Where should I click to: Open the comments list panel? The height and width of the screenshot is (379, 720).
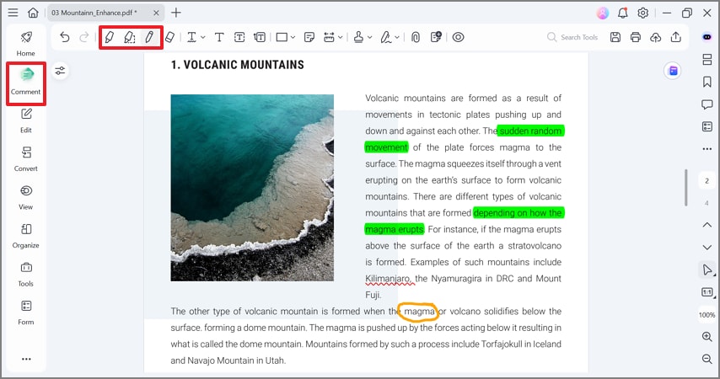pyautogui.click(x=707, y=104)
